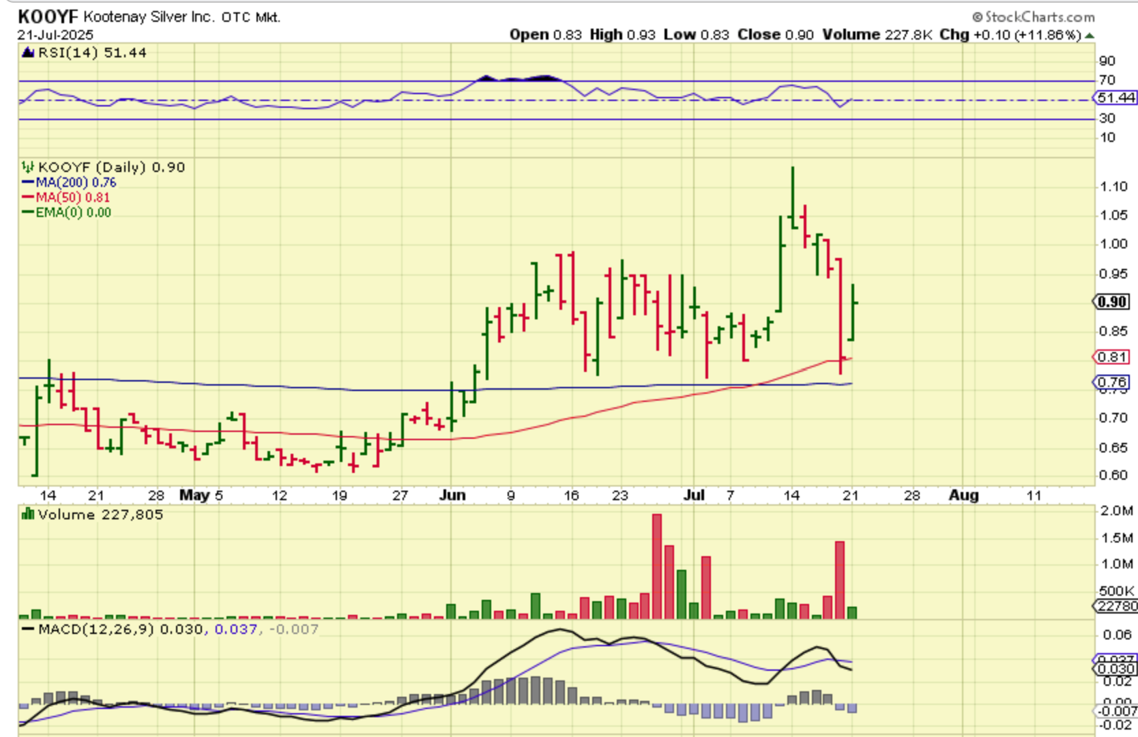Click the green up-arrow after the Chg percentage
Image resolution: width=1138 pixels, height=737 pixels.
[x=1090, y=35]
